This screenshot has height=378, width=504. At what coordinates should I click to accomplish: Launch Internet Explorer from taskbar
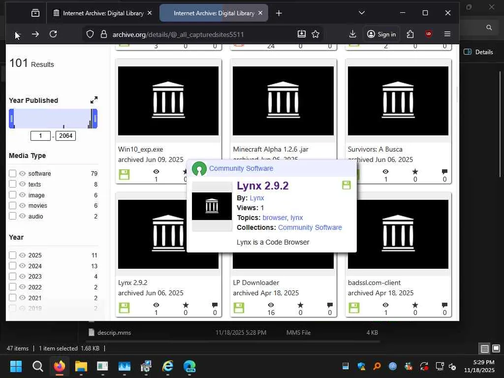click(x=167, y=366)
